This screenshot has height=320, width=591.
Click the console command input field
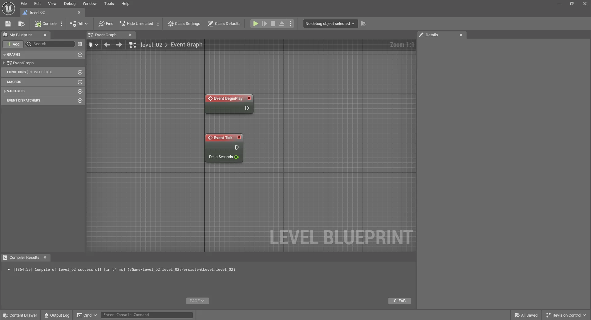pyautogui.click(x=147, y=315)
